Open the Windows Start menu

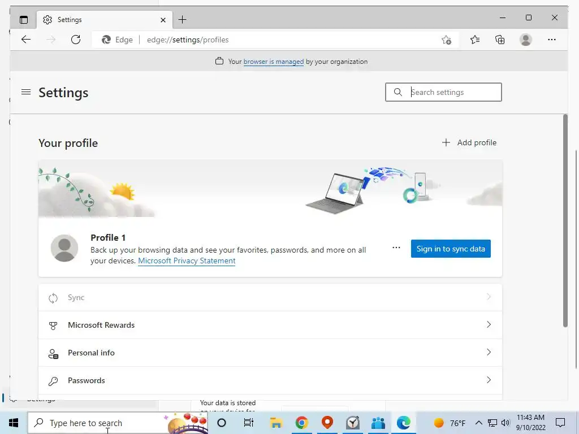[x=14, y=423]
